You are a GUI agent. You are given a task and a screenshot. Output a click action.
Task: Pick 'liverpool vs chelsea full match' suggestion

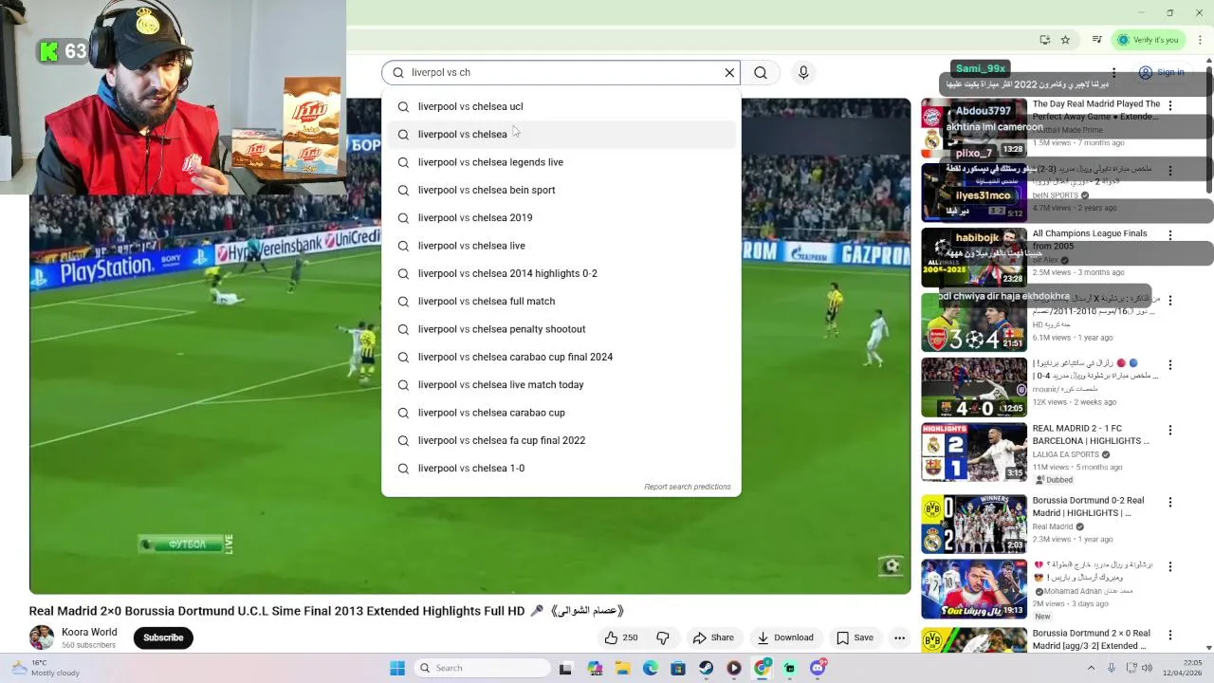click(561, 301)
